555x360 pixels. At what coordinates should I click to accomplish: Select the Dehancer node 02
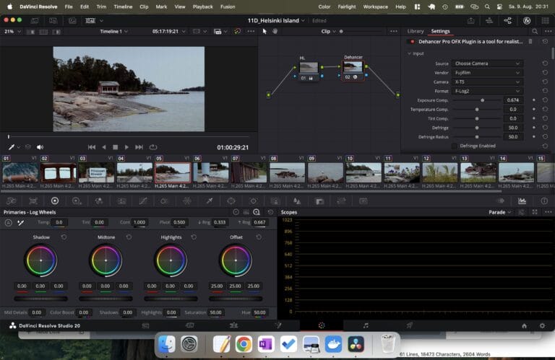click(x=353, y=69)
